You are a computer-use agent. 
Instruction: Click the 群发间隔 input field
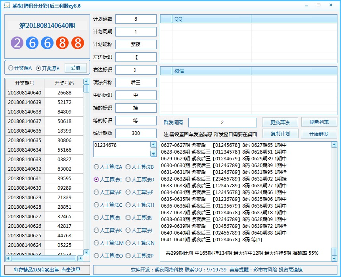pyautogui.click(x=222, y=123)
